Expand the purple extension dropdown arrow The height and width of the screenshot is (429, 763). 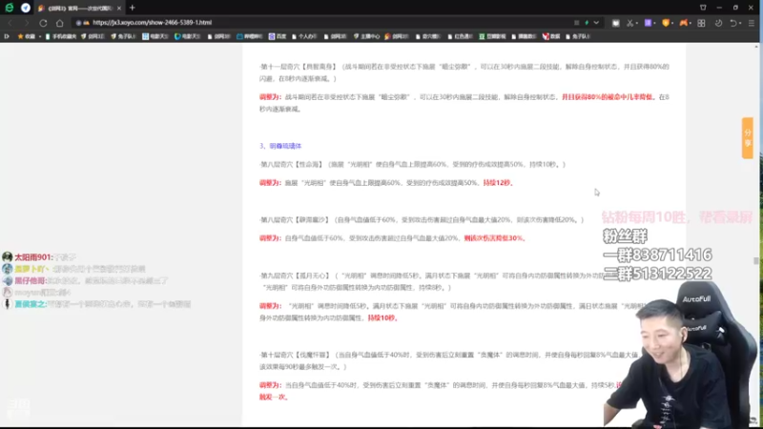pos(654,23)
